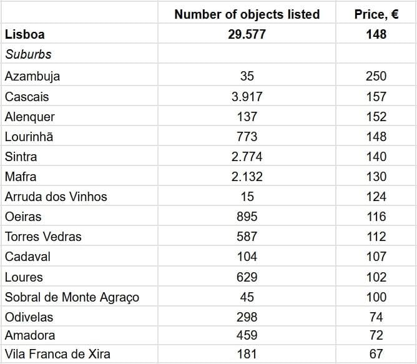
Task: Select the Lisboa listings cell 29.577
Action: 247,34
